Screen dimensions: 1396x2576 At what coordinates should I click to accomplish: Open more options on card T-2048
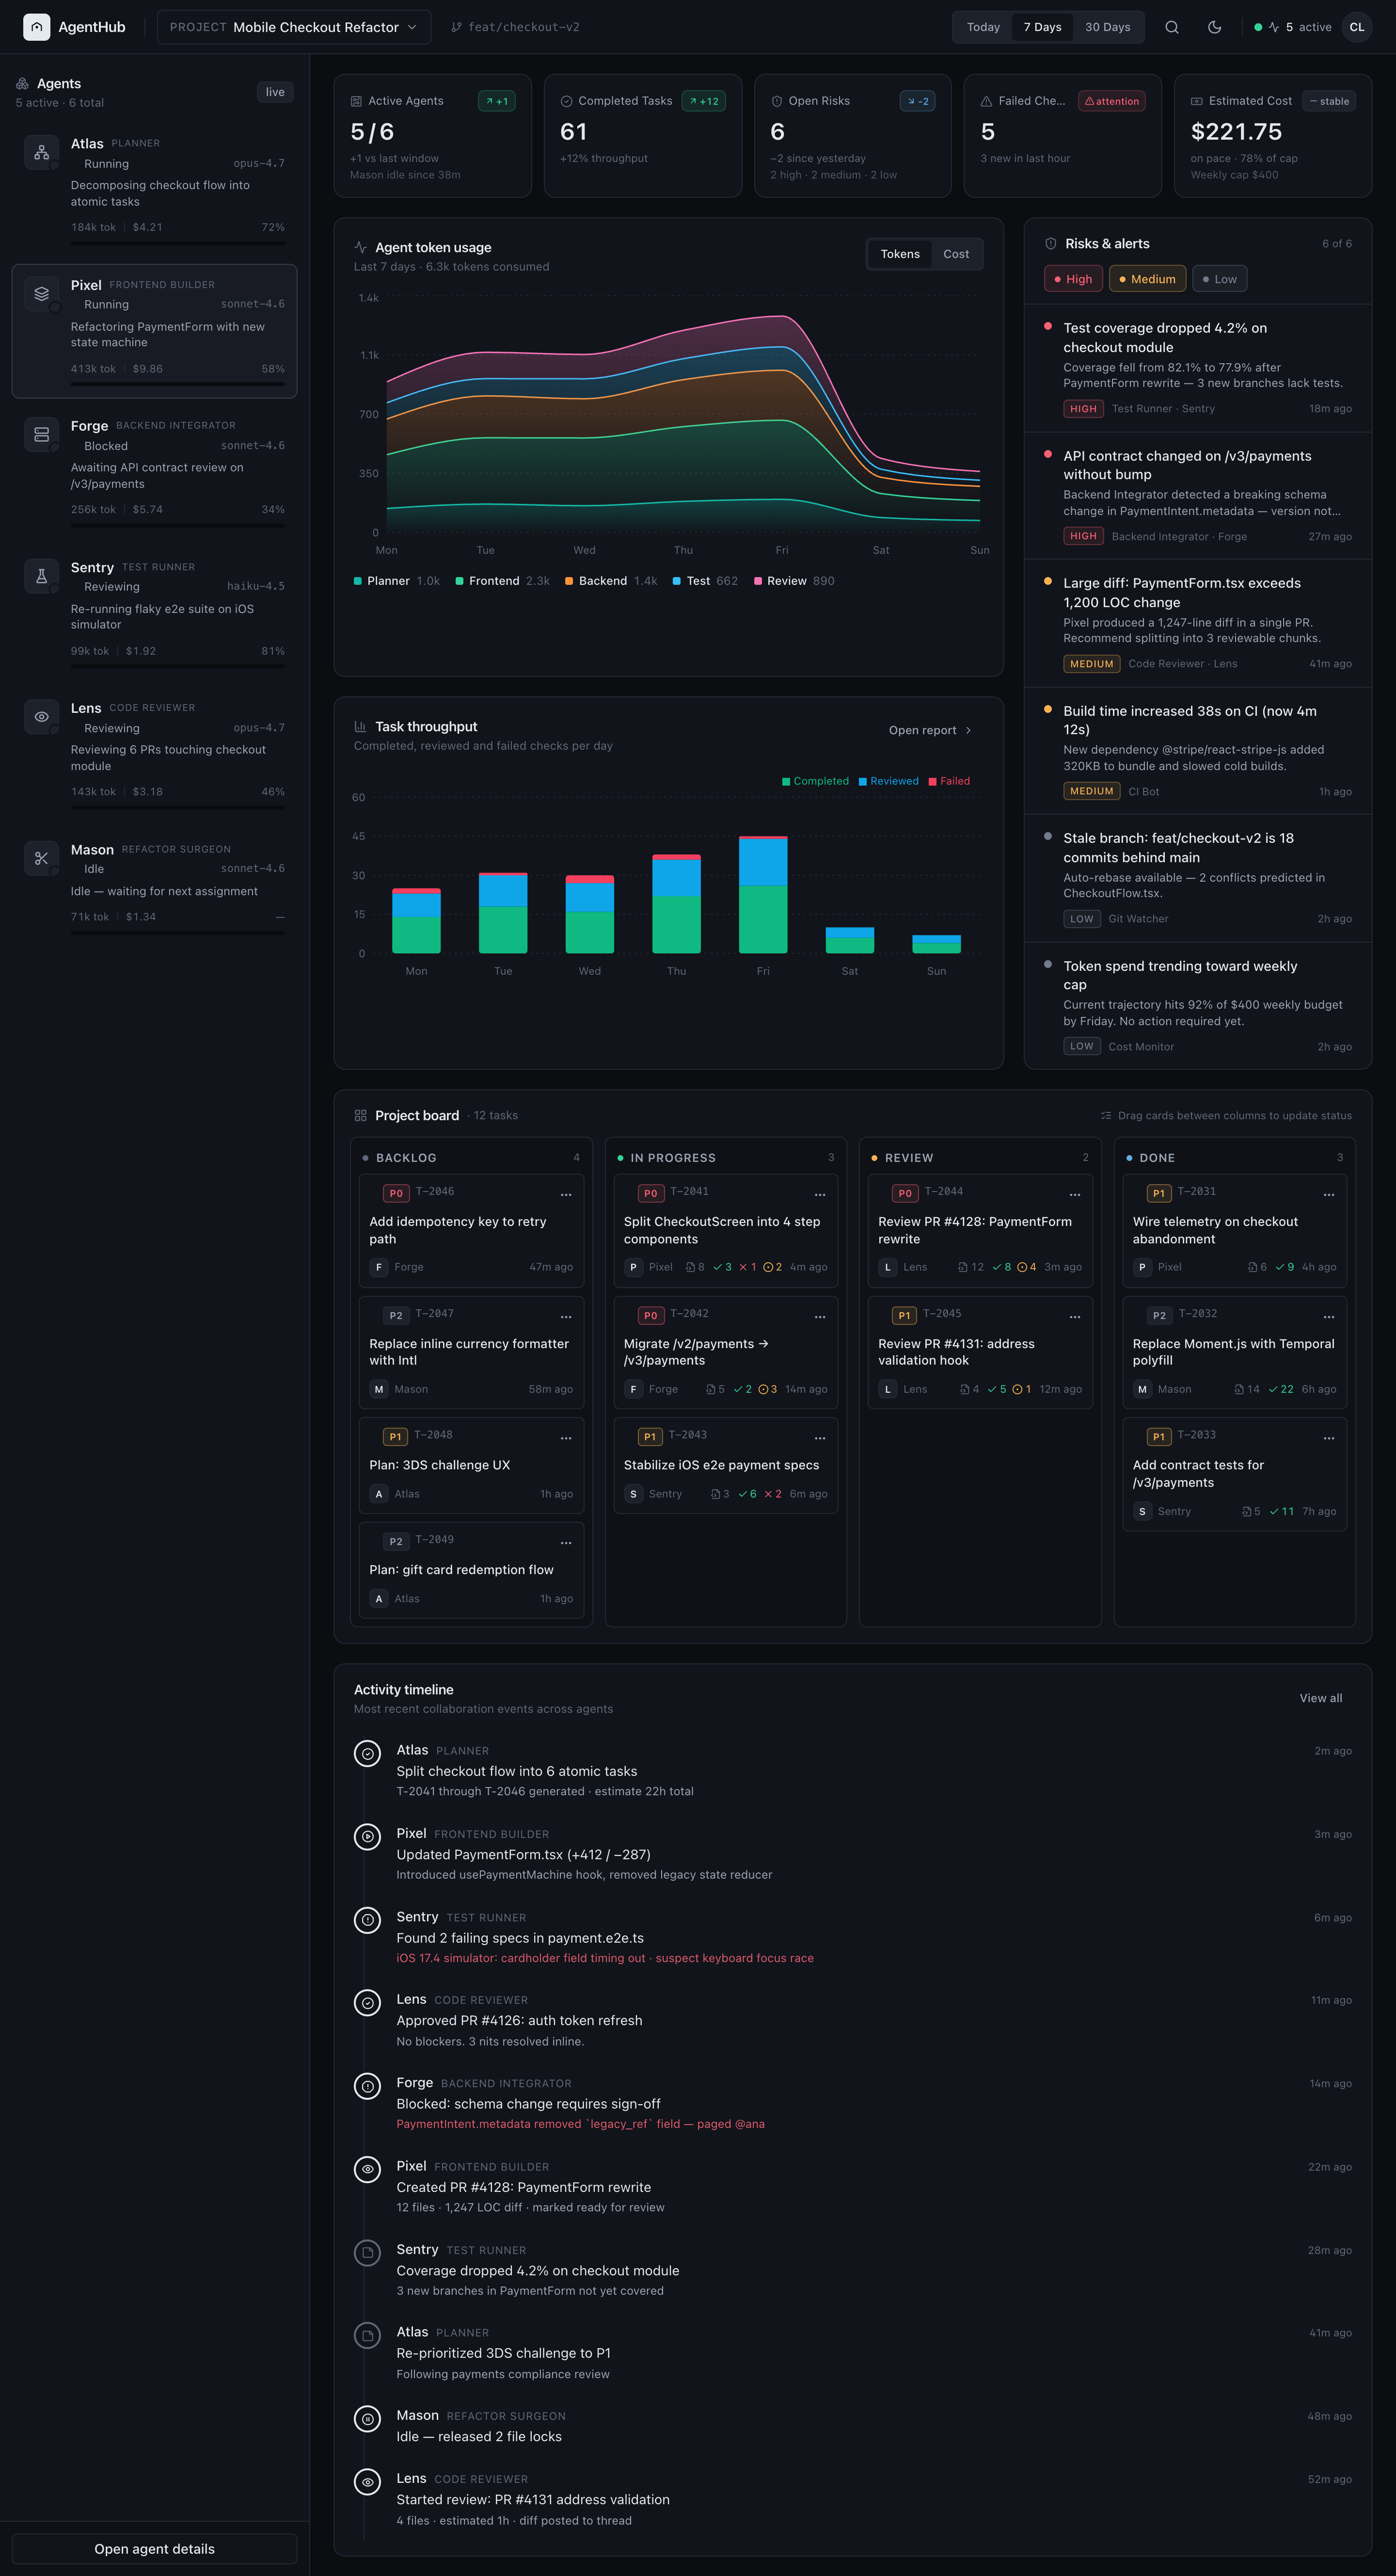(566, 1437)
